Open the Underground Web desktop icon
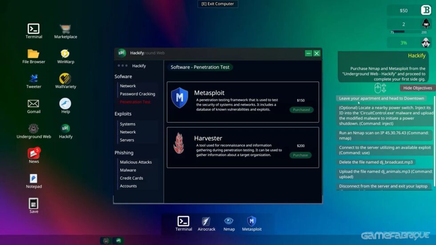The height and width of the screenshot is (245, 436). click(34, 131)
